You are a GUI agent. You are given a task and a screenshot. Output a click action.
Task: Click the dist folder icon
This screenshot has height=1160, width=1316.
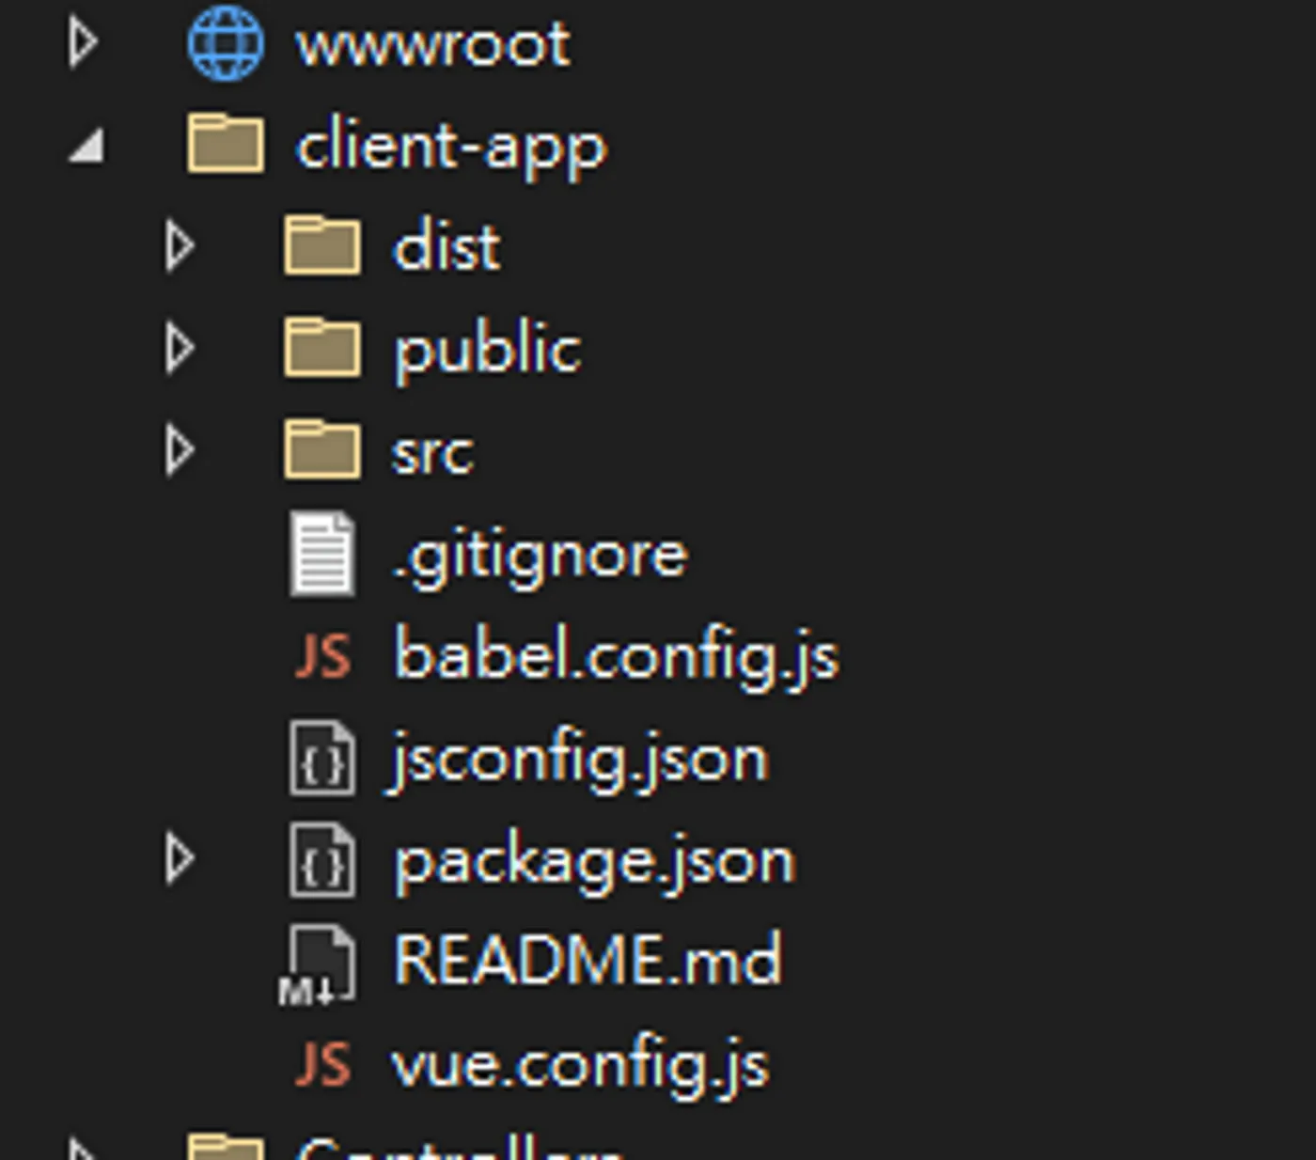tap(322, 244)
